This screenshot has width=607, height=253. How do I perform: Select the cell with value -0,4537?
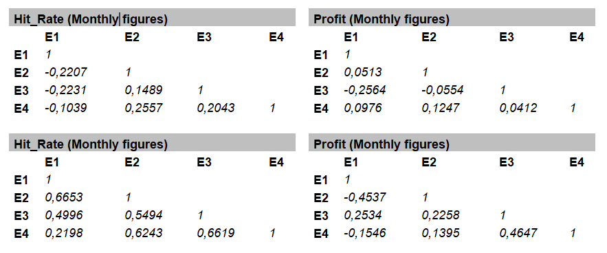[x=365, y=197]
